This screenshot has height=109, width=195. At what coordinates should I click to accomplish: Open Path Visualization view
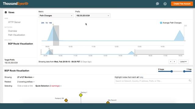tap(16, 35)
